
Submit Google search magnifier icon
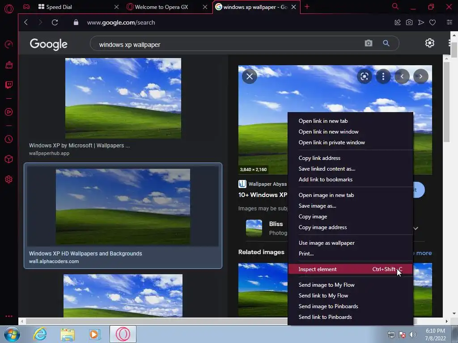(x=386, y=43)
